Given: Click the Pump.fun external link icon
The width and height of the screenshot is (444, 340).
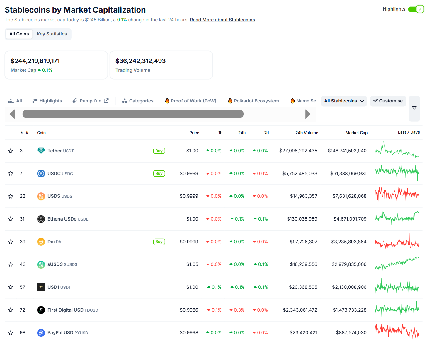Looking at the screenshot, I should point(106,101).
